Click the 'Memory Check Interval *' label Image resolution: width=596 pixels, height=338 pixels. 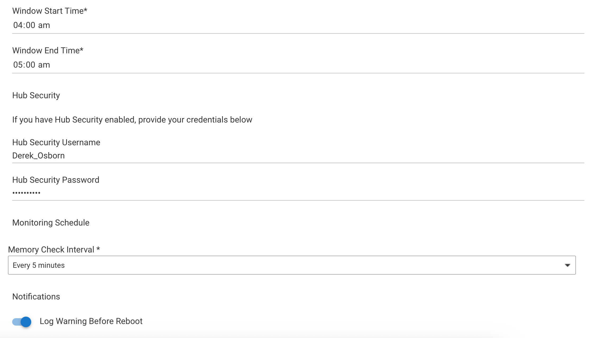(x=54, y=250)
